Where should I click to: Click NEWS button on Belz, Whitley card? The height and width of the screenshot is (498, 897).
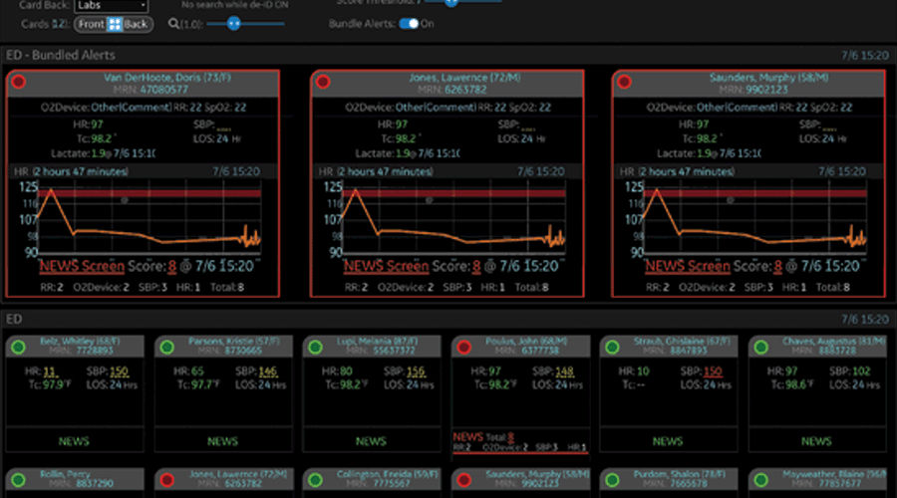[x=74, y=441]
